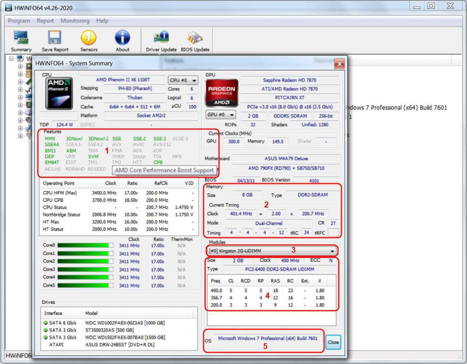Click the HWiNFO64 title bar app icon
Screen dimensions: 467x364
click(x=8, y=7)
